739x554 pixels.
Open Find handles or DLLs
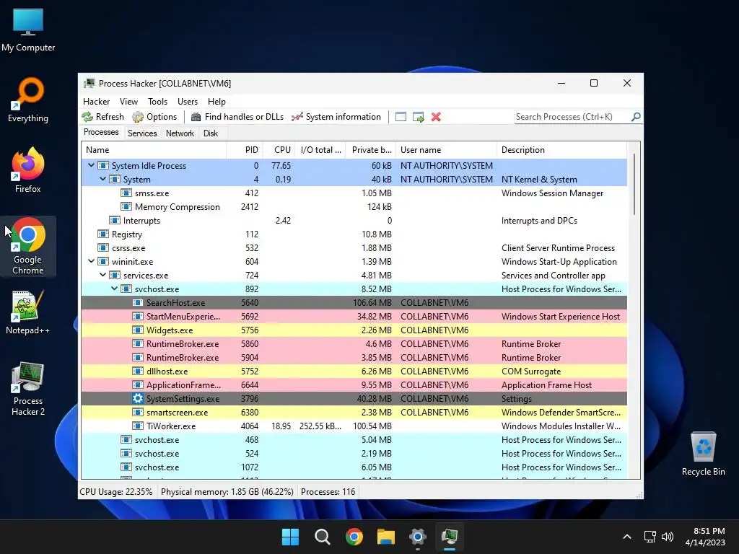[x=237, y=117]
